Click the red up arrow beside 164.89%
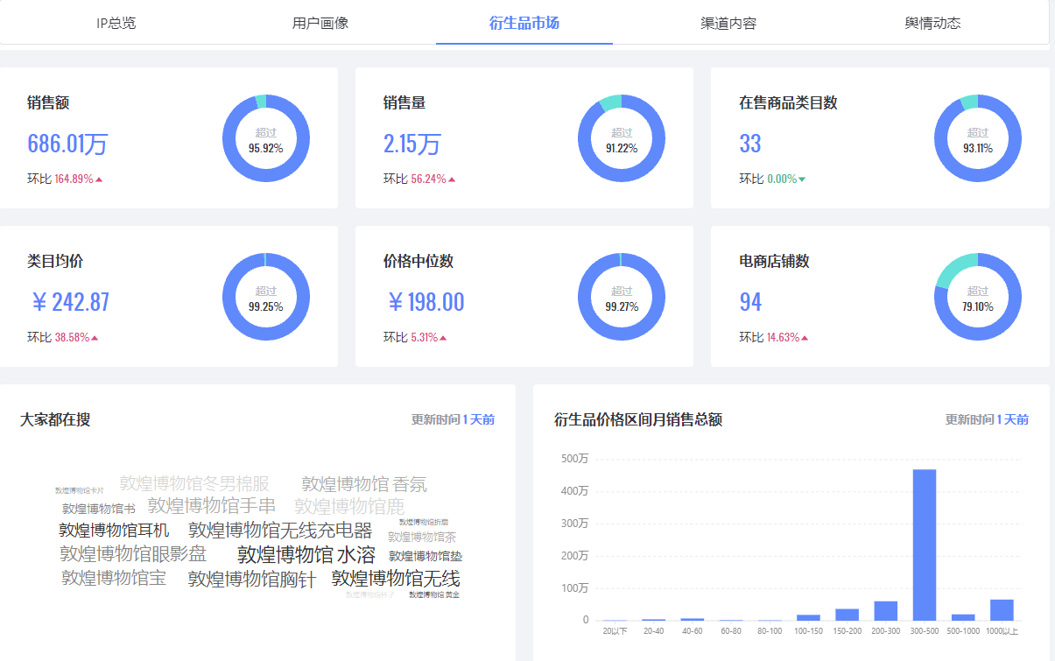The height and width of the screenshot is (661, 1055). pyautogui.click(x=99, y=179)
